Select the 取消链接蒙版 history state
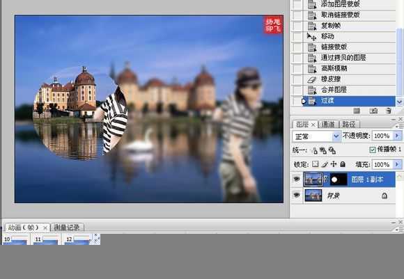 point(349,15)
